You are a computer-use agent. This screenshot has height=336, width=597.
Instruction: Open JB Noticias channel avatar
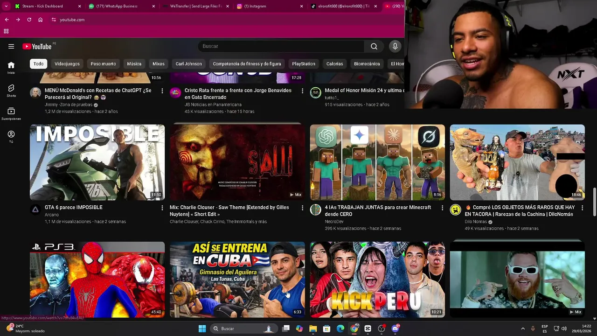coord(175,92)
